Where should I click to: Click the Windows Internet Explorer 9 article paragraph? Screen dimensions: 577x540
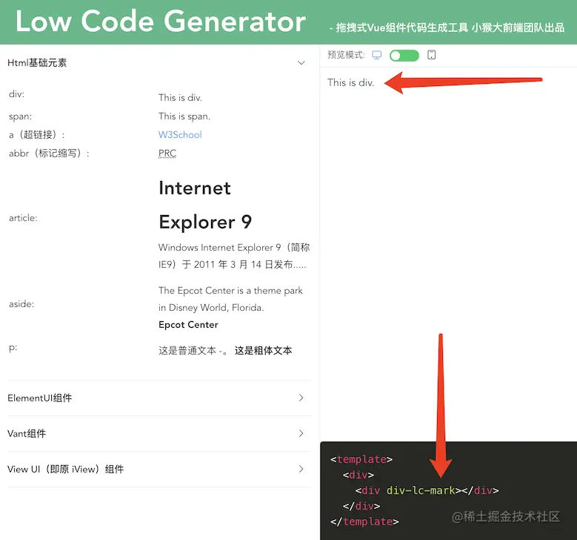(234, 256)
